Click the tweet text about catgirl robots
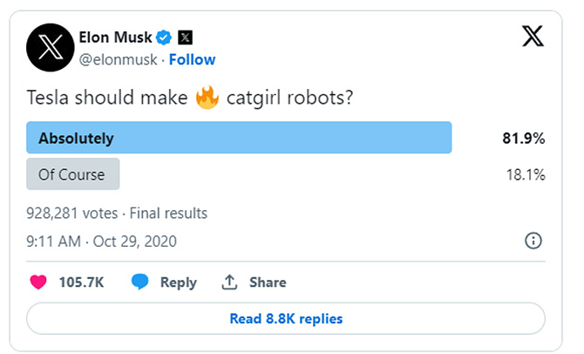This screenshot has width=584, height=354. pyautogui.click(x=190, y=98)
